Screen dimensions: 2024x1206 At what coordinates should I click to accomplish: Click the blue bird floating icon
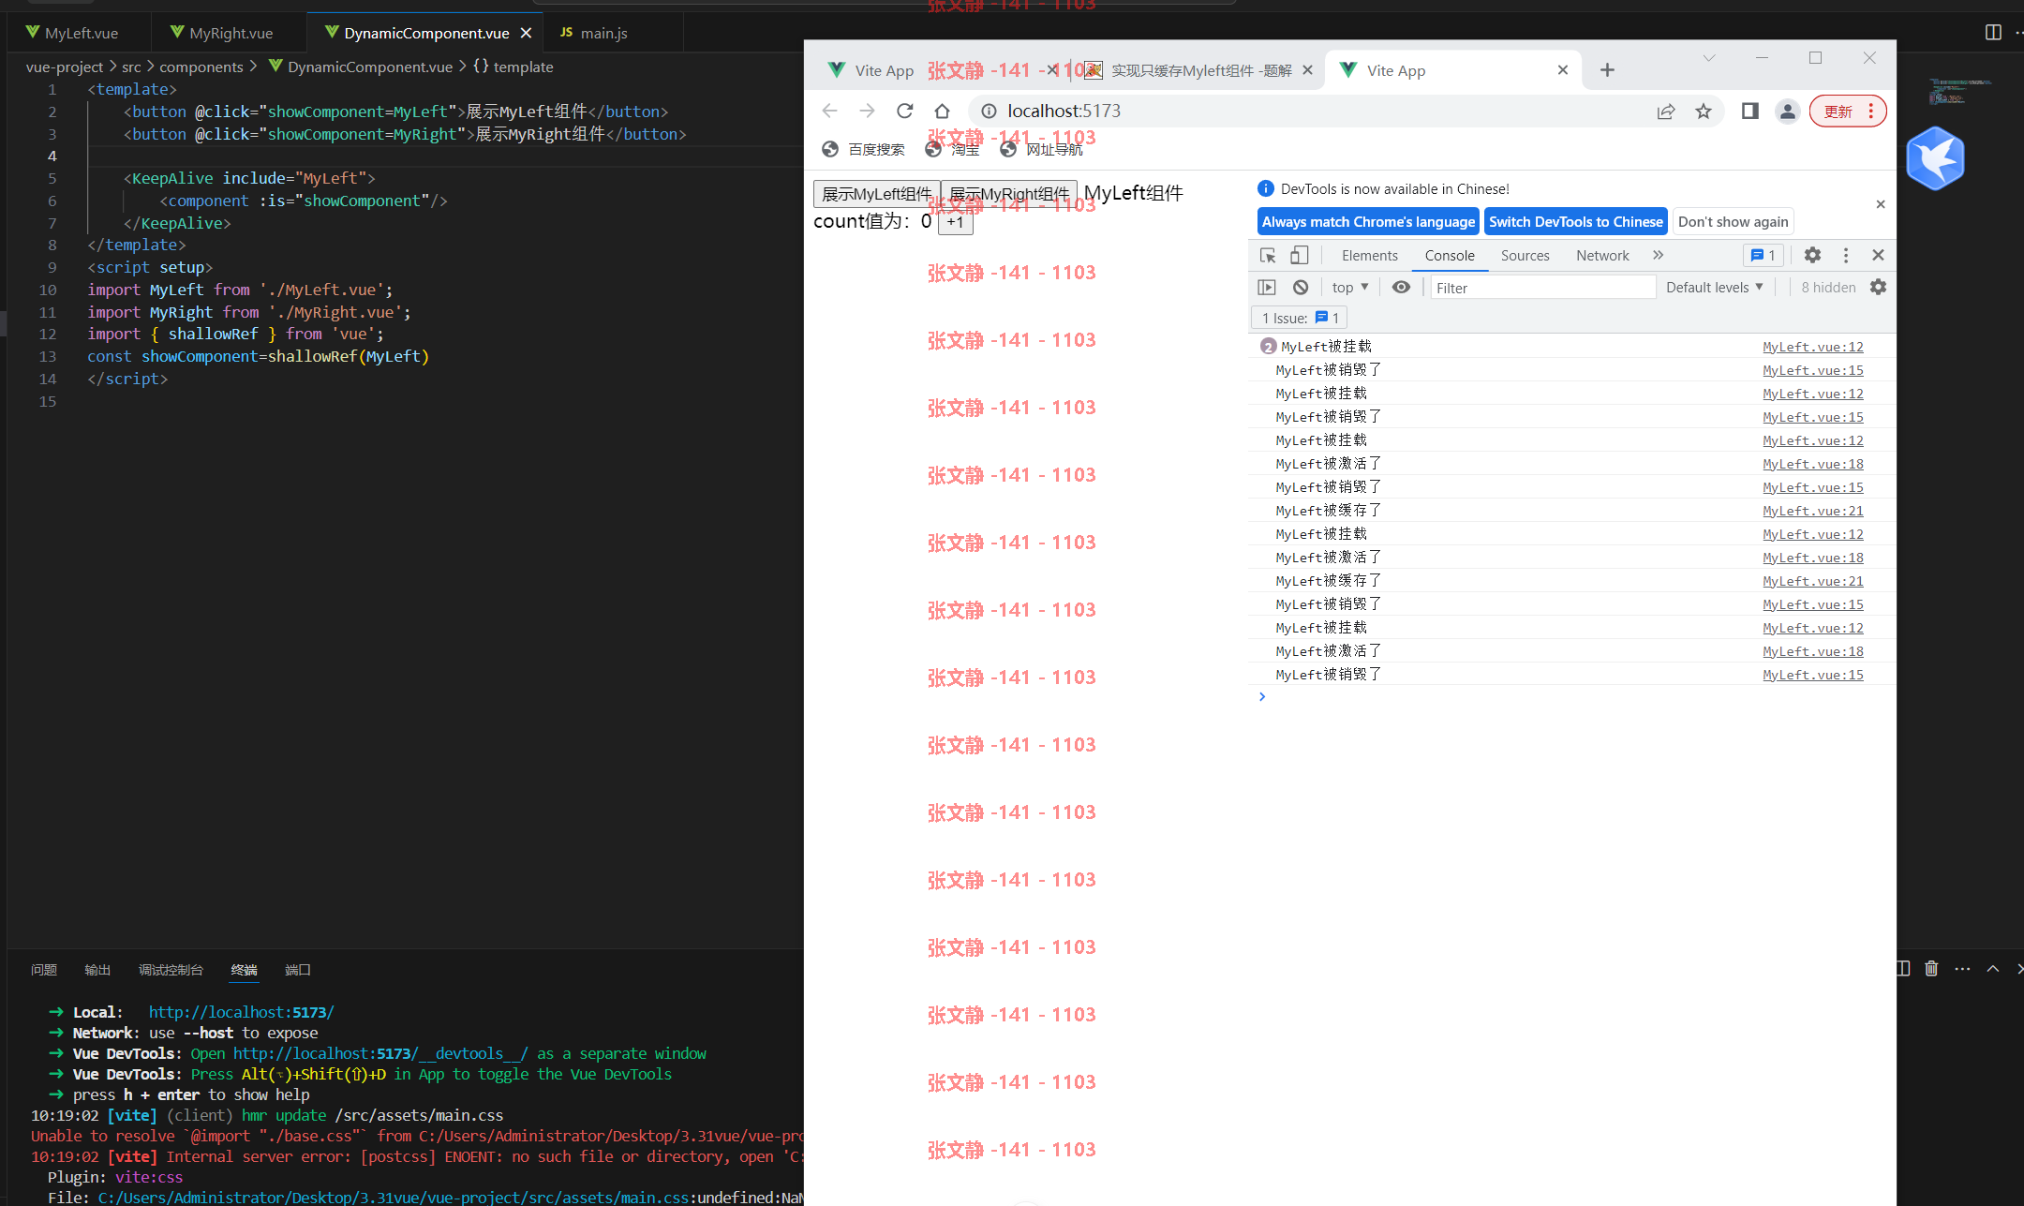click(1935, 158)
